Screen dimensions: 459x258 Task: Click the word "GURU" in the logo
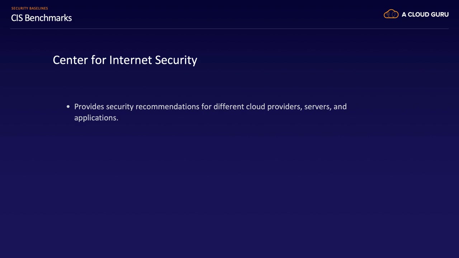tap(439, 15)
